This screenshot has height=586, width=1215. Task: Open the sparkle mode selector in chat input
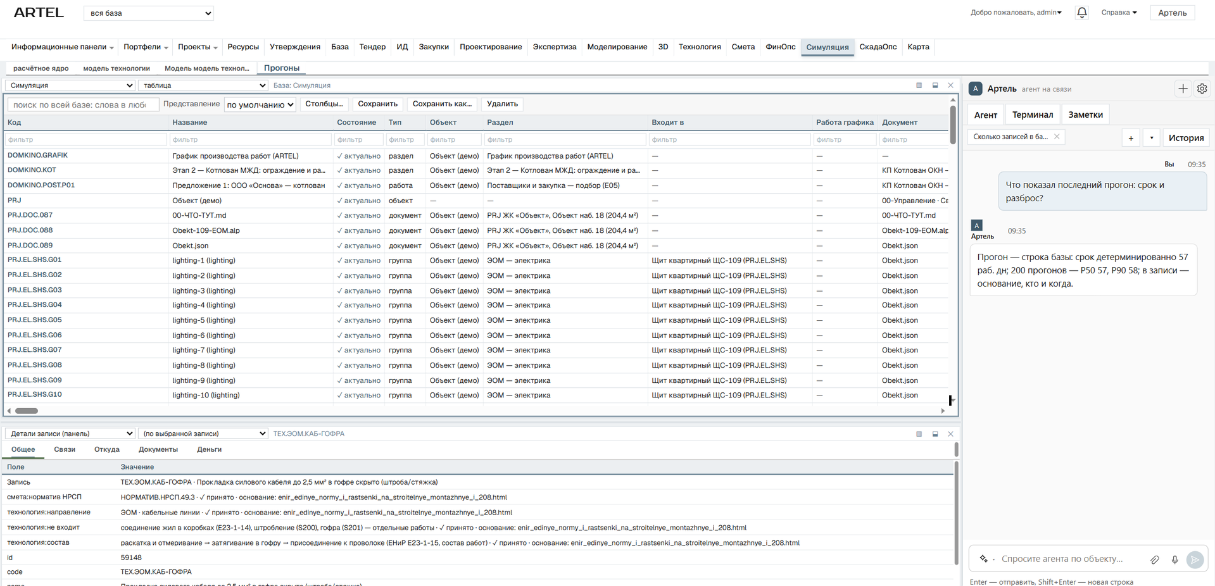click(983, 559)
